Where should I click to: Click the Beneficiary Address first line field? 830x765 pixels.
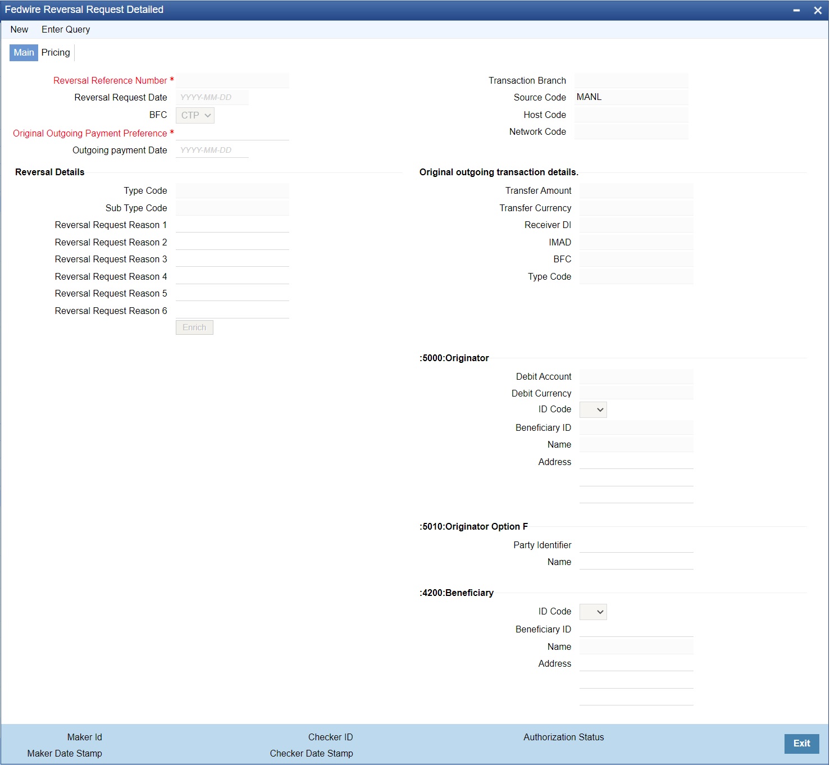pyautogui.click(x=636, y=663)
